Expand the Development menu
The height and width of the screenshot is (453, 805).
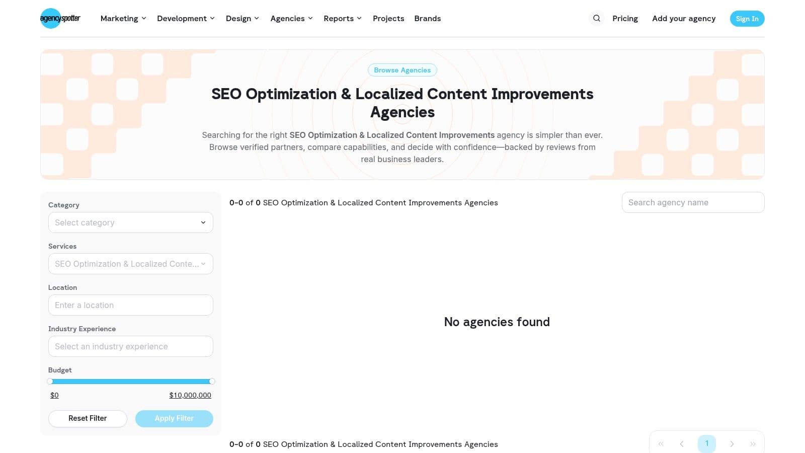pos(186,19)
